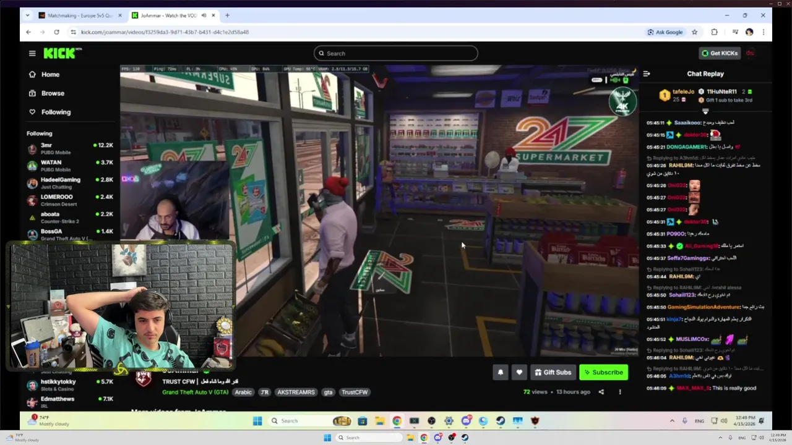This screenshot has height=445, width=792.
Task: Click Saaaikooo username in chat
Action: [687, 122]
